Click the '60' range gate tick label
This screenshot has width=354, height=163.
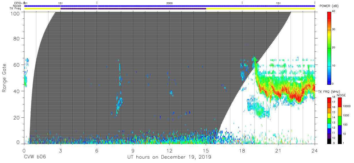[17, 65]
